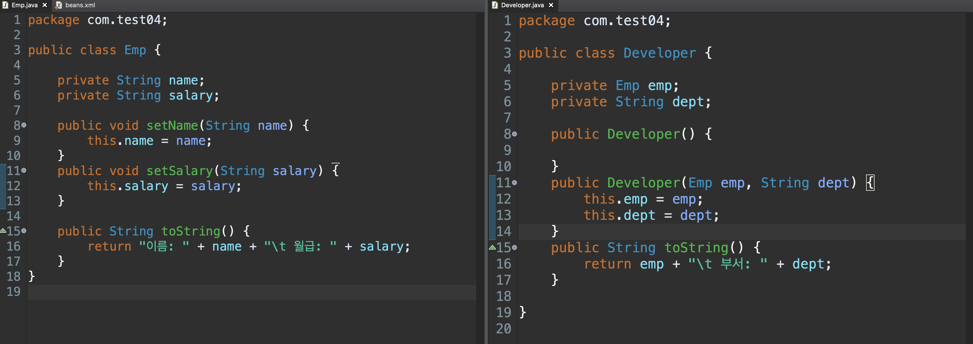Collapse the setSalary method fold marker
This screenshot has width=973, height=344.
click(x=24, y=170)
